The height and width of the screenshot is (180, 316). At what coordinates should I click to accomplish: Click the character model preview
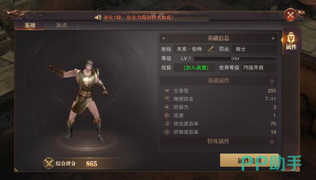78,101
